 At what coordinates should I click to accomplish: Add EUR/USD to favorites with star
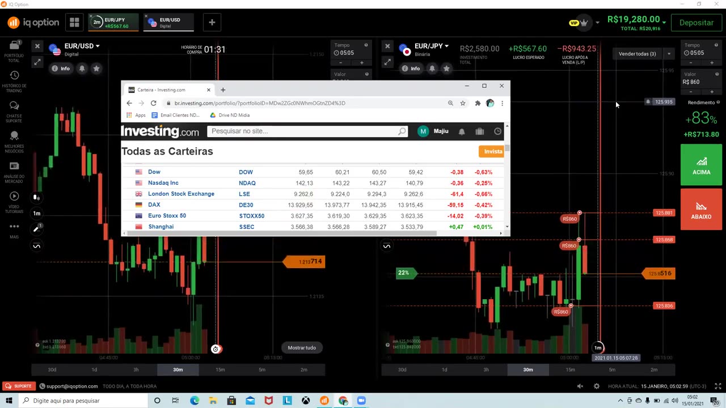96,69
